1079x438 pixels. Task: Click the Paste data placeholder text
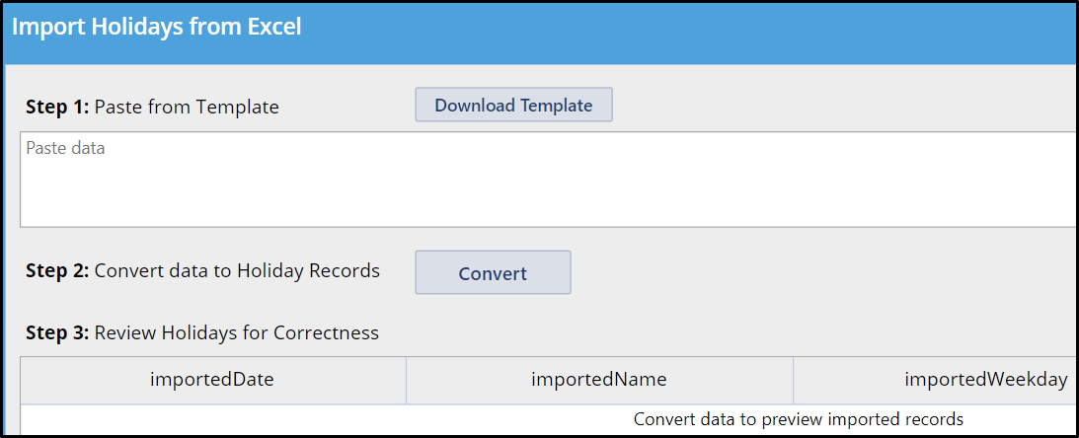pyautogui.click(x=65, y=148)
